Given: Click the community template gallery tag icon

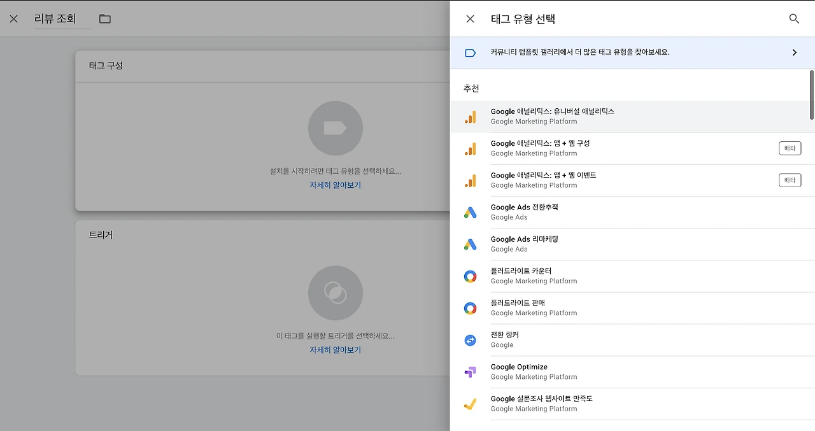Looking at the screenshot, I should [470, 53].
